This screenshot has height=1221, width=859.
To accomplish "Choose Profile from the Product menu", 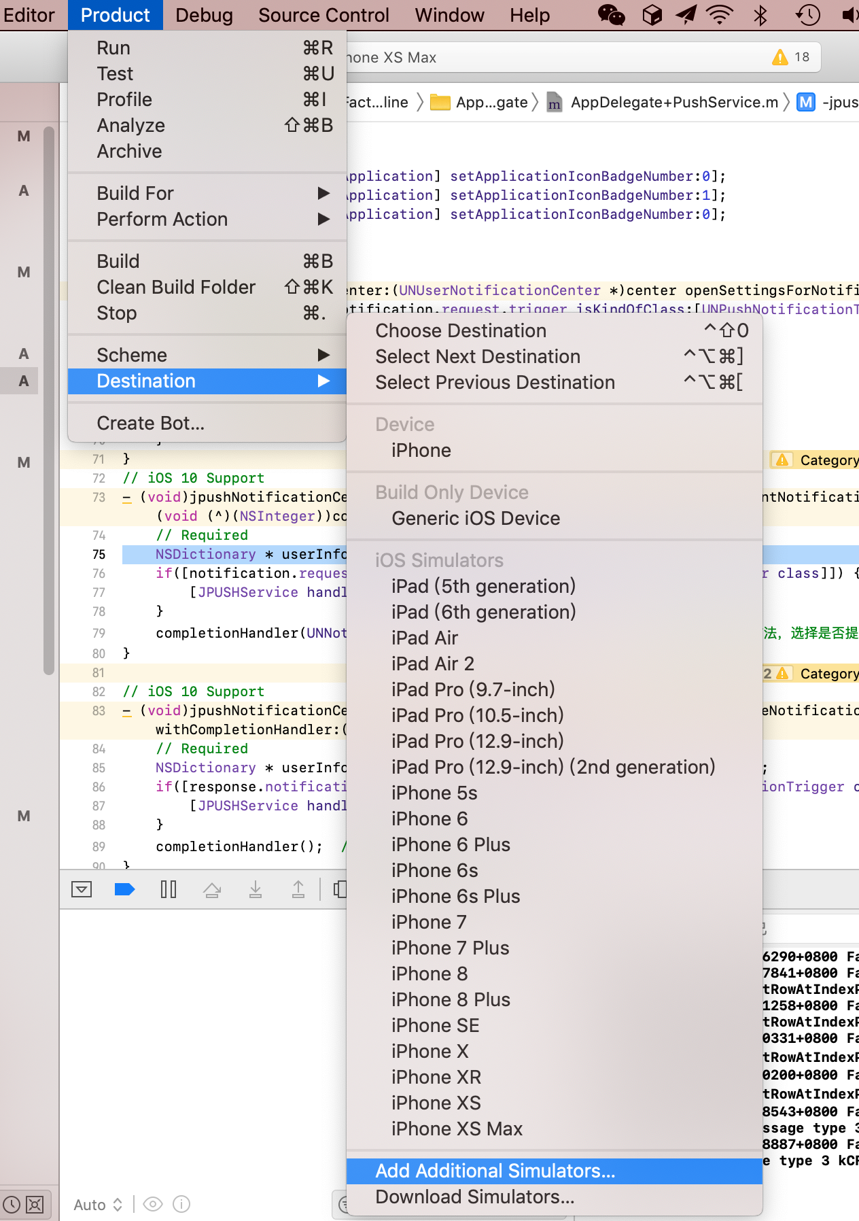I will click(207, 99).
